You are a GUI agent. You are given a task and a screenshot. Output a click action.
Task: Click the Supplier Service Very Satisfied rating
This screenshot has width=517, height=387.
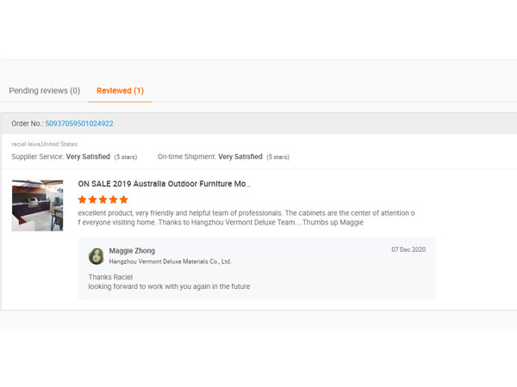86,157
